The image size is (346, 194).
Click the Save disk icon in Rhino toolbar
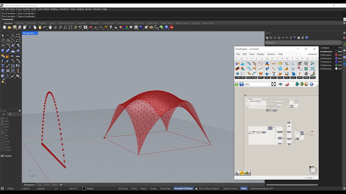tap(15, 27)
